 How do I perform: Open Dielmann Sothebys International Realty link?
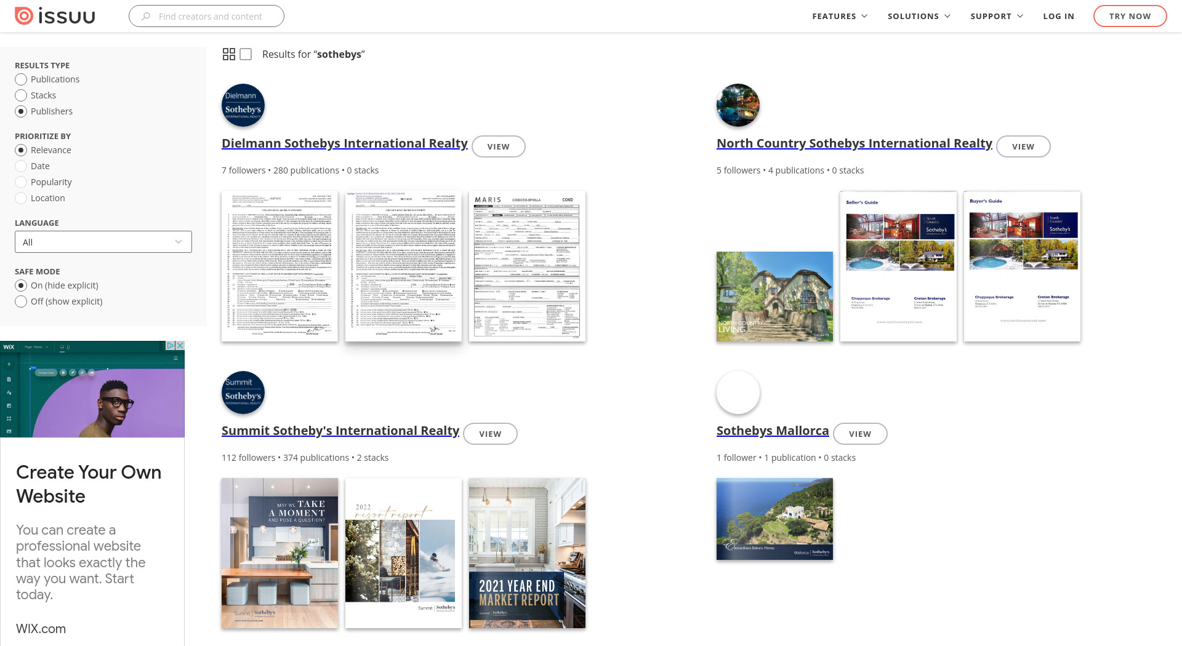345,143
